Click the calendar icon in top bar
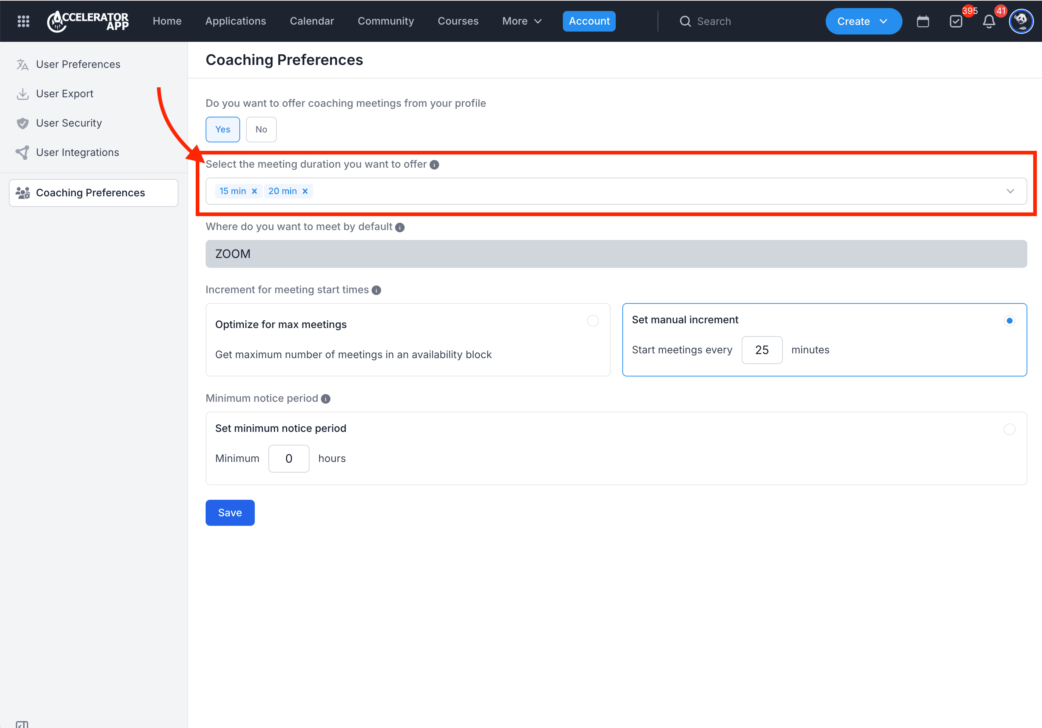This screenshot has height=728, width=1042. click(x=923, y=21)
